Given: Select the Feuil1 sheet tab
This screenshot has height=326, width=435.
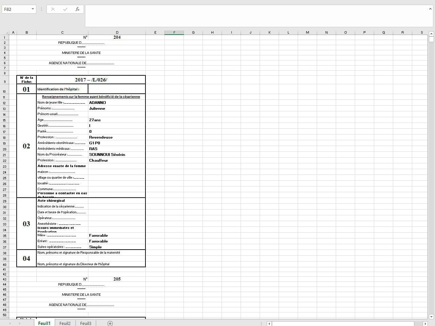Looking at the screenshot, I should click(x=44, y=323).
